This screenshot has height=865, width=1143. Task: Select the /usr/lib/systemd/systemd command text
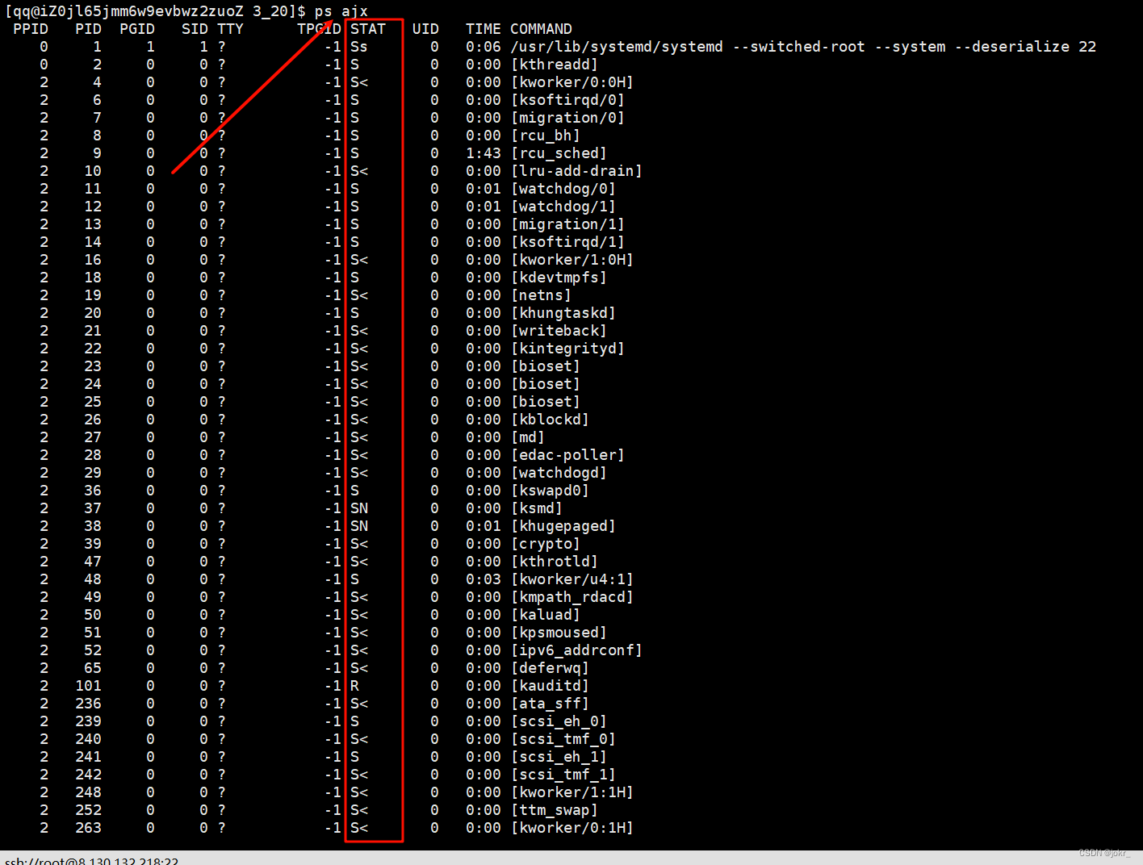tap(617, 47)
